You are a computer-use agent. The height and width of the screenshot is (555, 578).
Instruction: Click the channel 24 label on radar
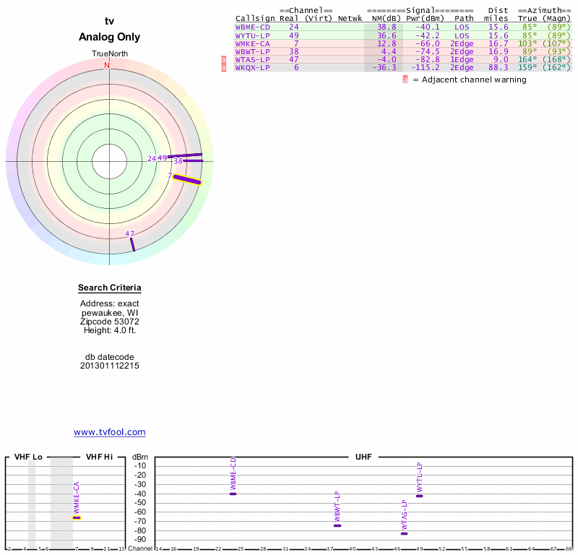pyautogui.click(x=152, y=158)
